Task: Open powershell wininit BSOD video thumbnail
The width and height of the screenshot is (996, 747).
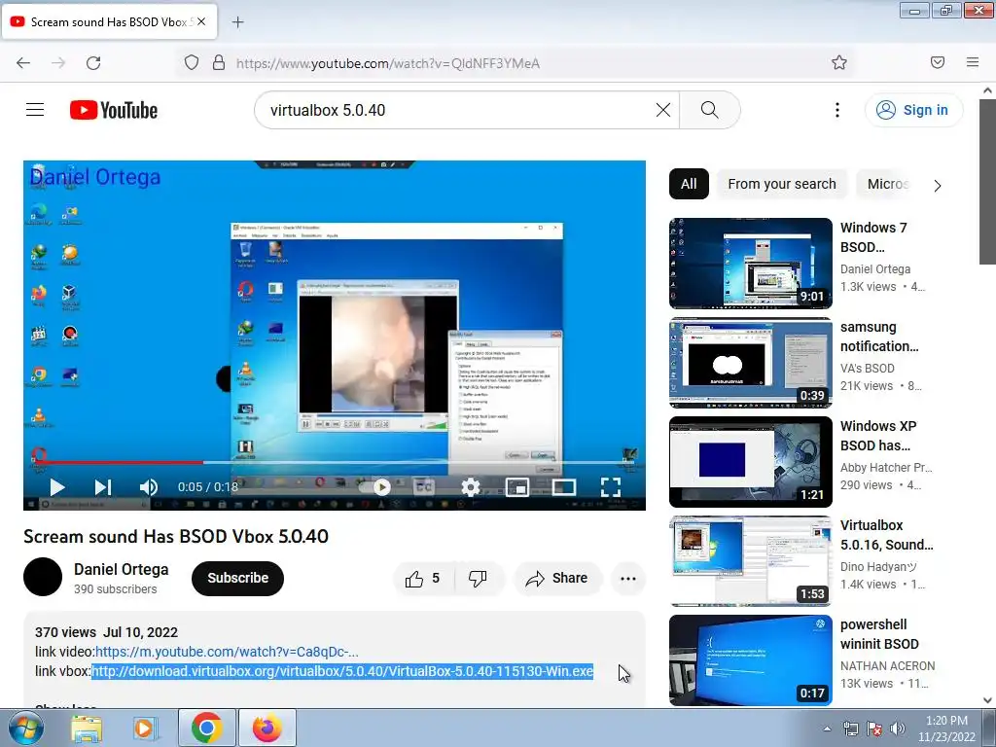Action: click(x=750, y=660)
